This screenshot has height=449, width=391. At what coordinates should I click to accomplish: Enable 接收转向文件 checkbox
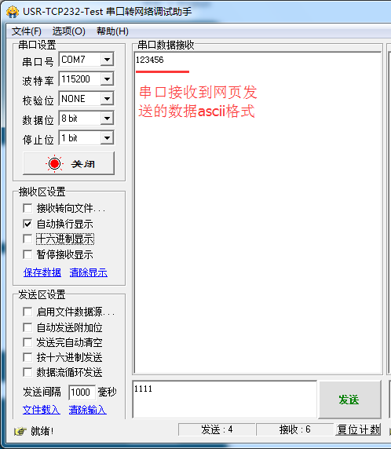[x=27, y=208]
